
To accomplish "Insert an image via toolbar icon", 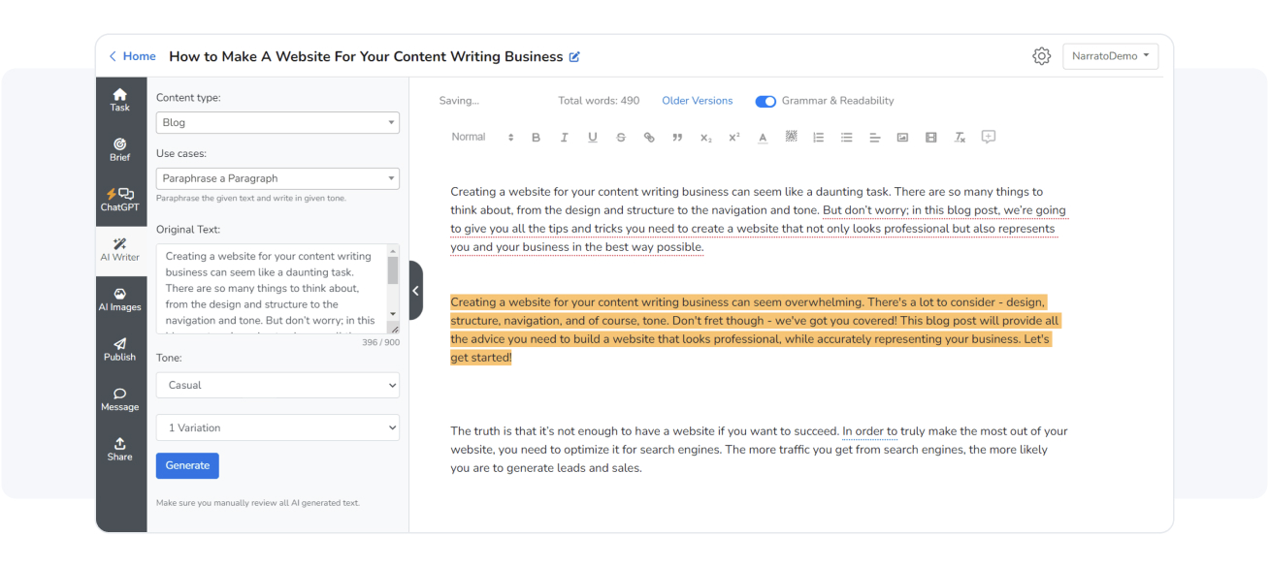I will click(902, 138).
